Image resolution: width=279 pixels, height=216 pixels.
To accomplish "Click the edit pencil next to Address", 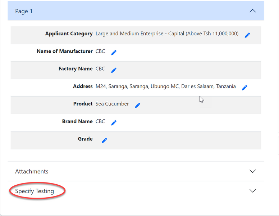I will (244, 88).
